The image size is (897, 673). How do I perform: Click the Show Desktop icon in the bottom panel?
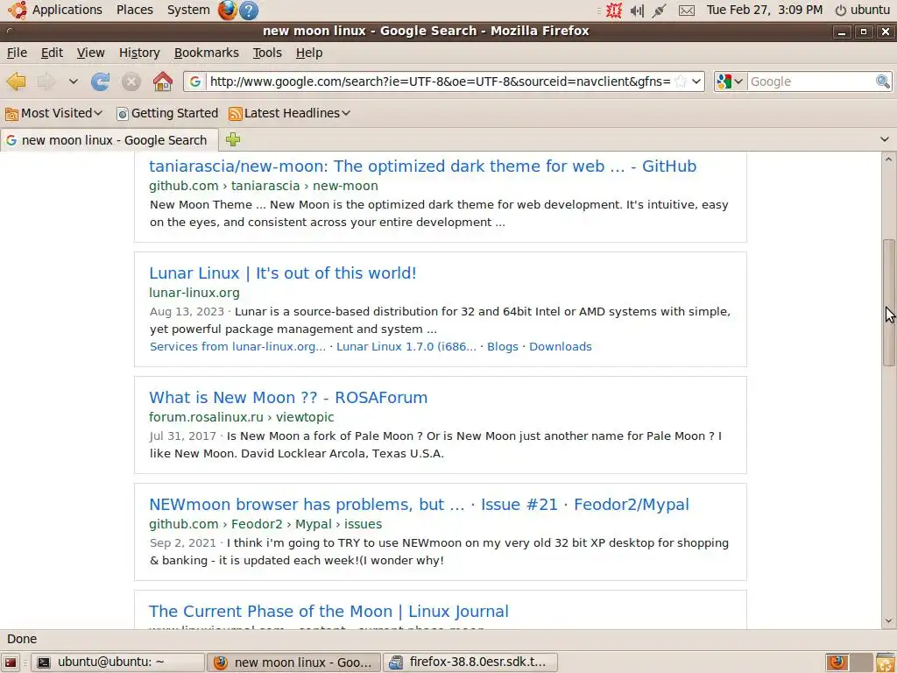coord(11,662)
